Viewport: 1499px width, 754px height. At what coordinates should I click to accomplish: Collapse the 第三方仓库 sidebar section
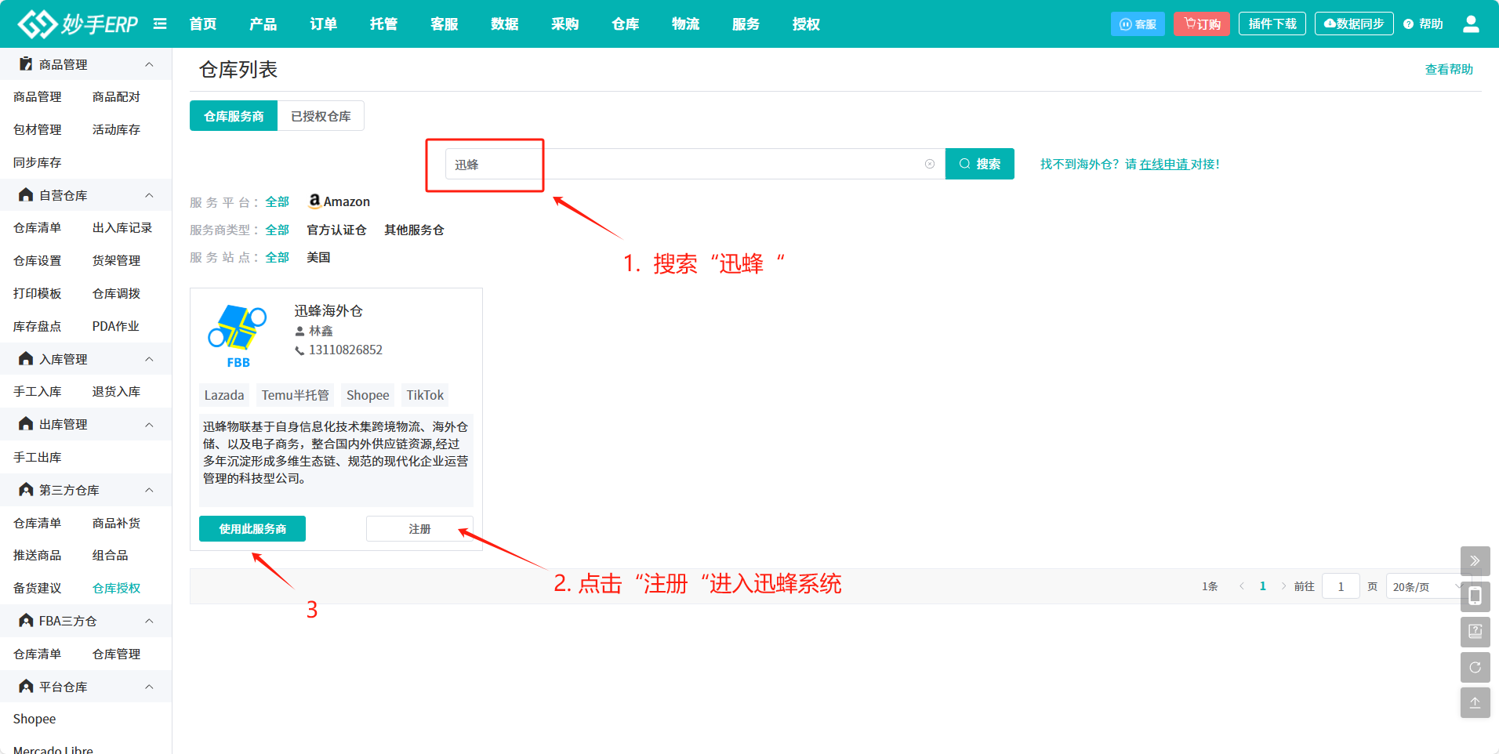[149, 490]
